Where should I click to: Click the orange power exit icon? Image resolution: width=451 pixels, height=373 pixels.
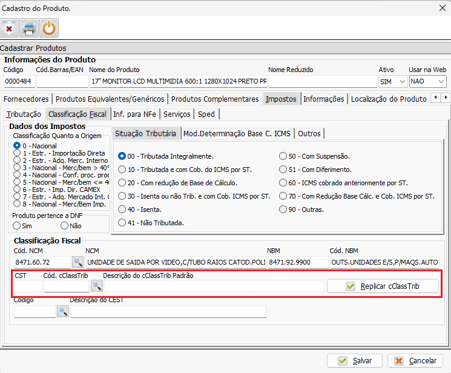tap(48, 28)
